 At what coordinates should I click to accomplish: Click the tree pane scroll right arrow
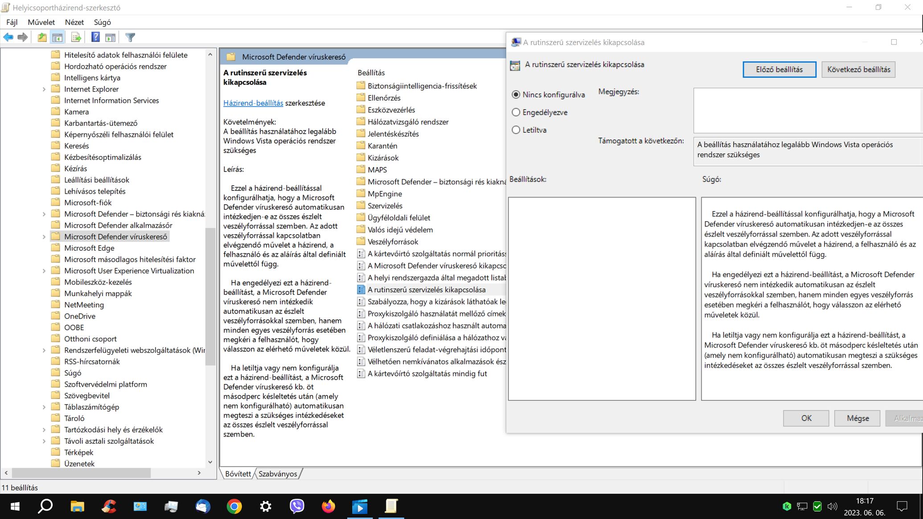[x=199, y=473]
